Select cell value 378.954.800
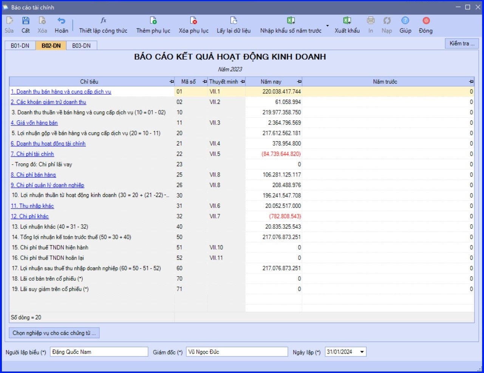 point(286,144)
